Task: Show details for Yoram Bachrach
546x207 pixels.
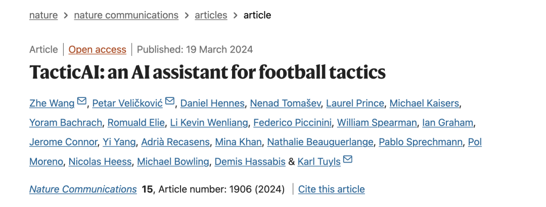Action: pyautogui.click(x=66, y=123)
